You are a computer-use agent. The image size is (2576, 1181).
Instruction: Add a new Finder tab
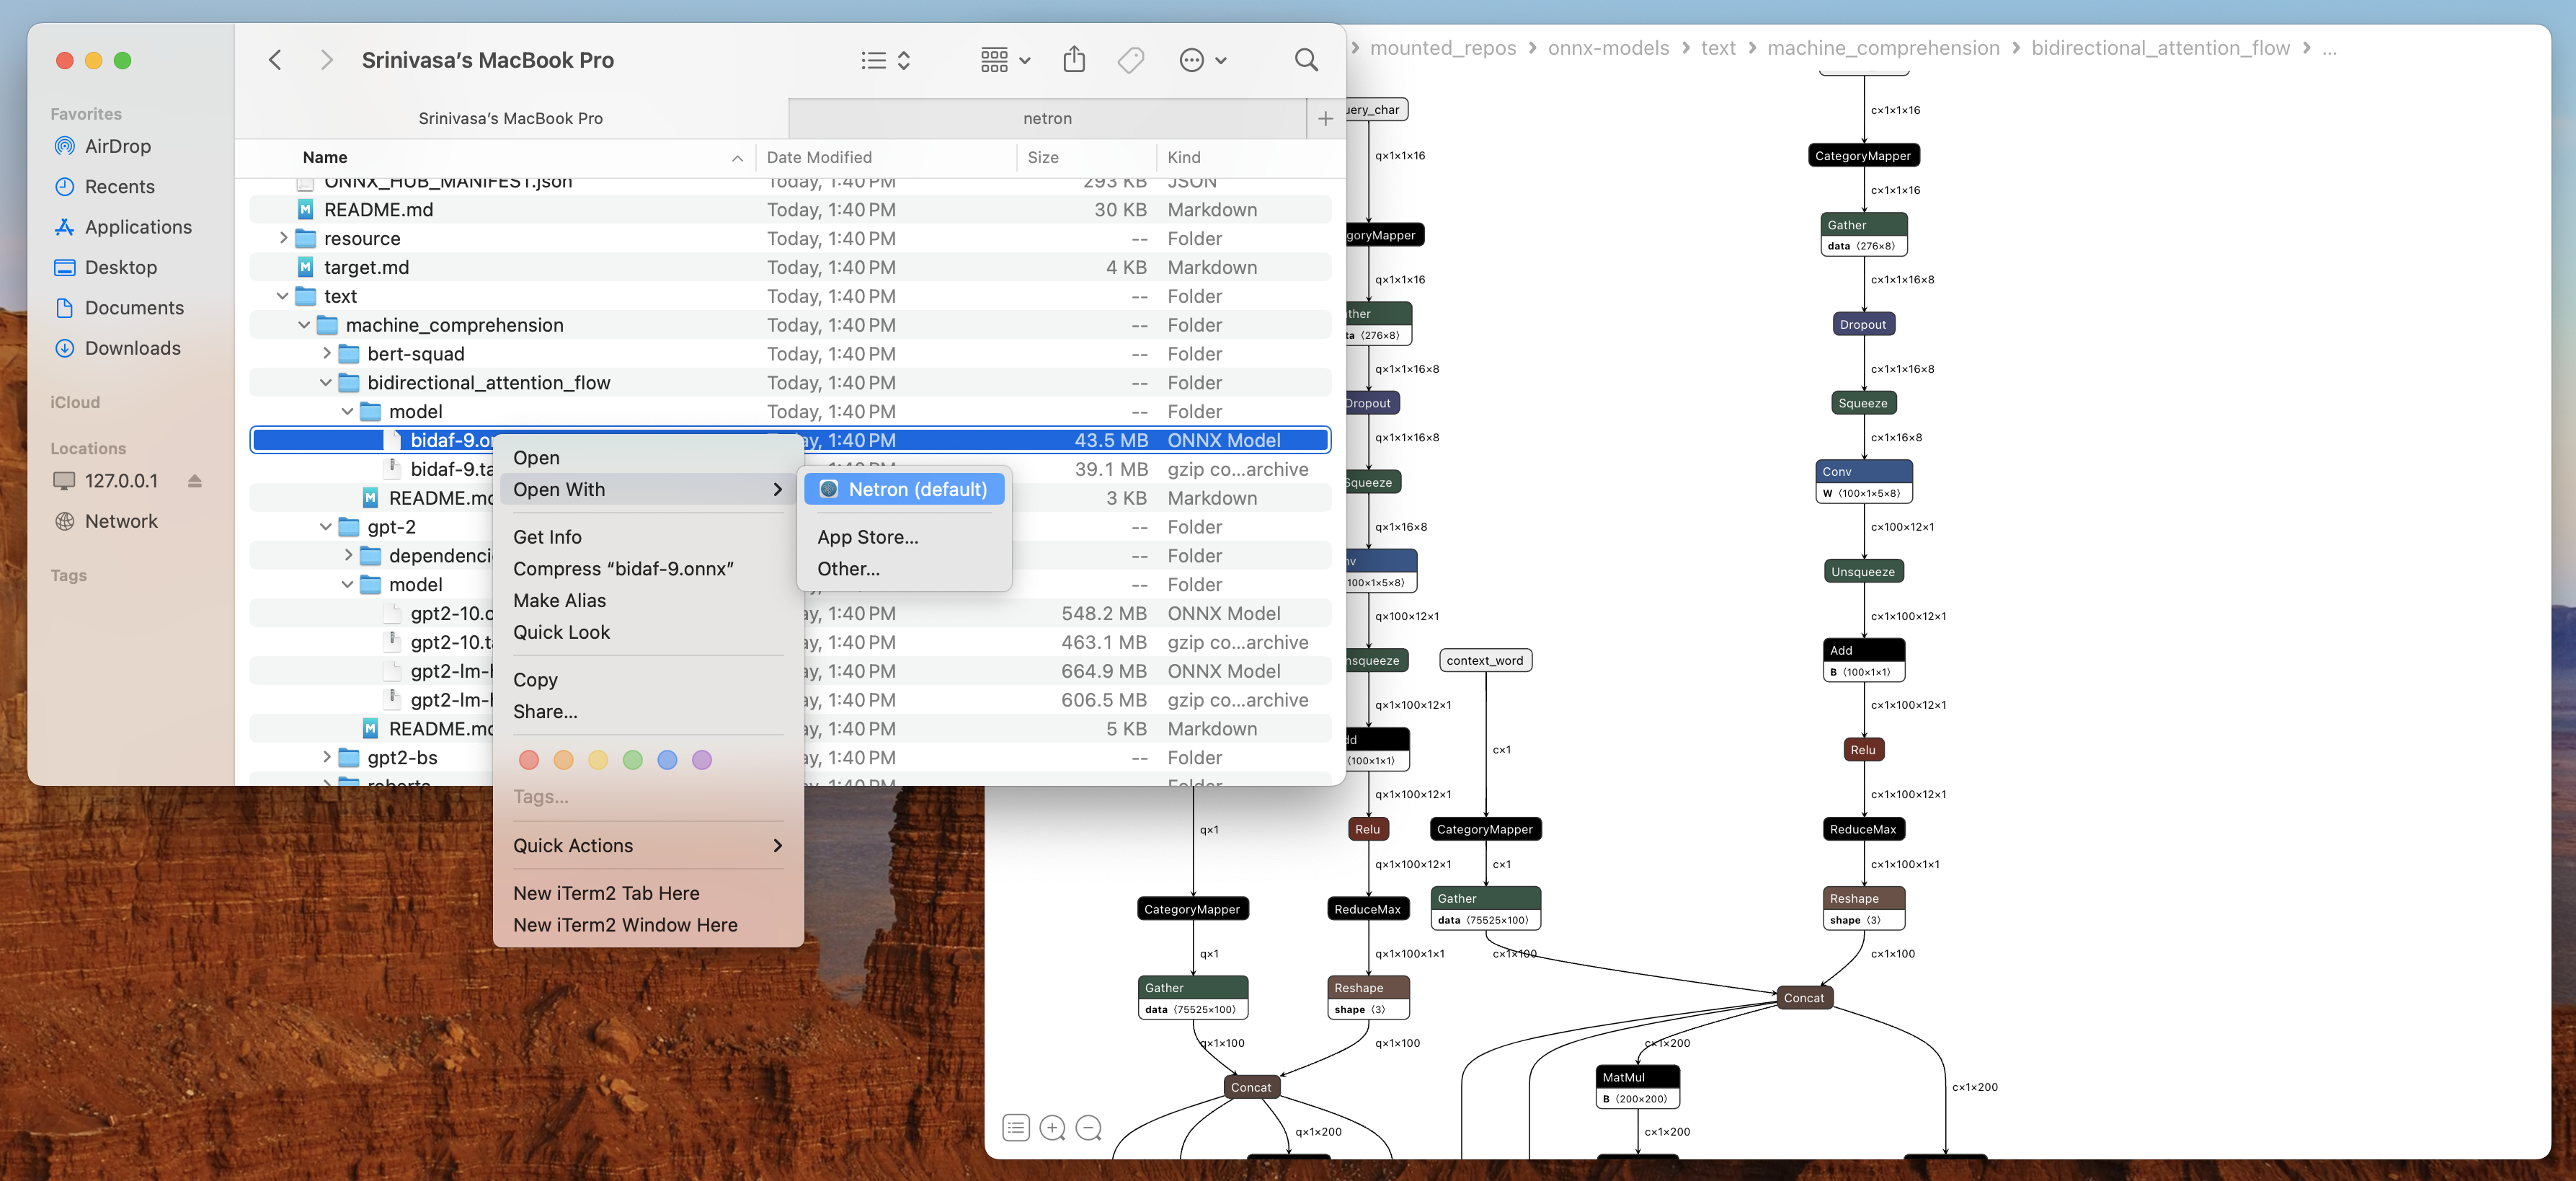pyautogui.click(x=1325, y=118)
